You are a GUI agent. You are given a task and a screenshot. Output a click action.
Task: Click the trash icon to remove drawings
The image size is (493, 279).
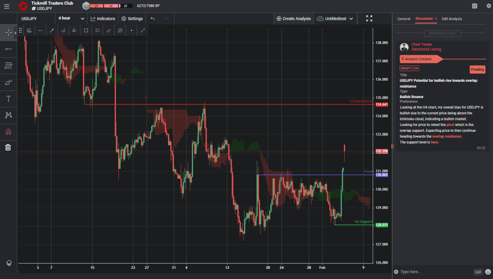[x=8, y=147]
